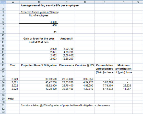This screenshot has height=114, width=143.
Task: Click 'Plan assets' heading
Action: [66, 65]
